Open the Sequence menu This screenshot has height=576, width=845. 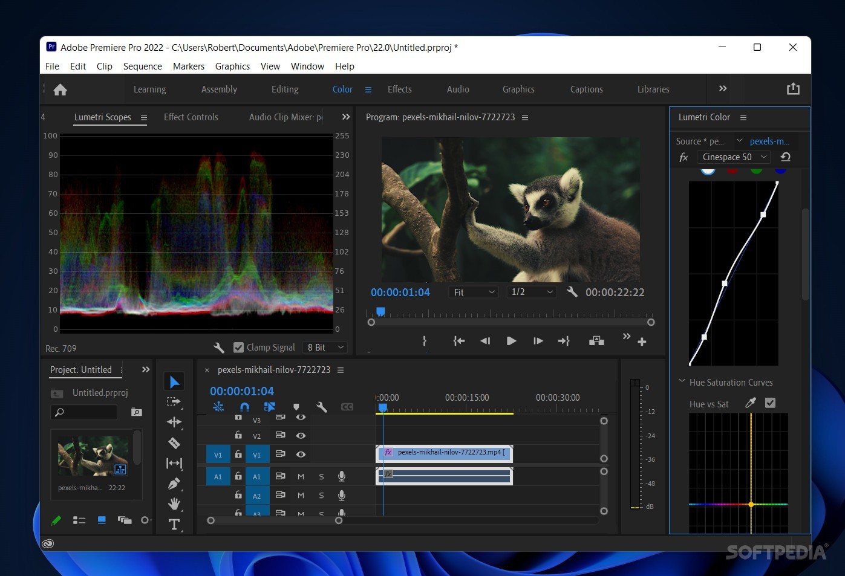[x=143, y=66]
